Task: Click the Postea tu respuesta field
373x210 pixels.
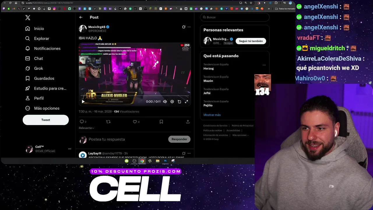Action: (x=107, y=139)
